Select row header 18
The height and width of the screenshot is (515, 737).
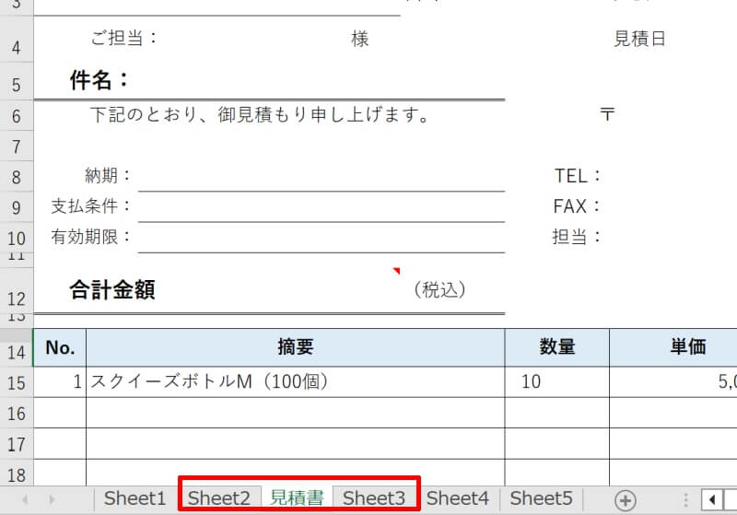click(17, 474)
